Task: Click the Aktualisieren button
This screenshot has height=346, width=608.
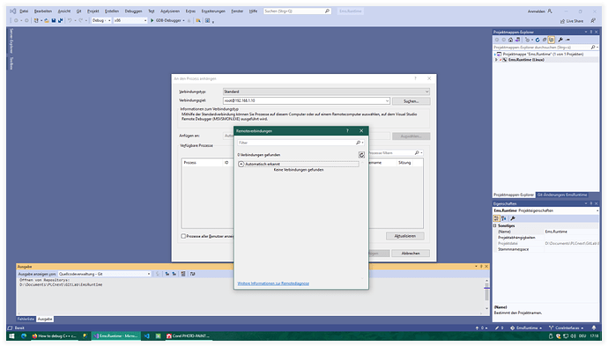Action: point(404,236)
